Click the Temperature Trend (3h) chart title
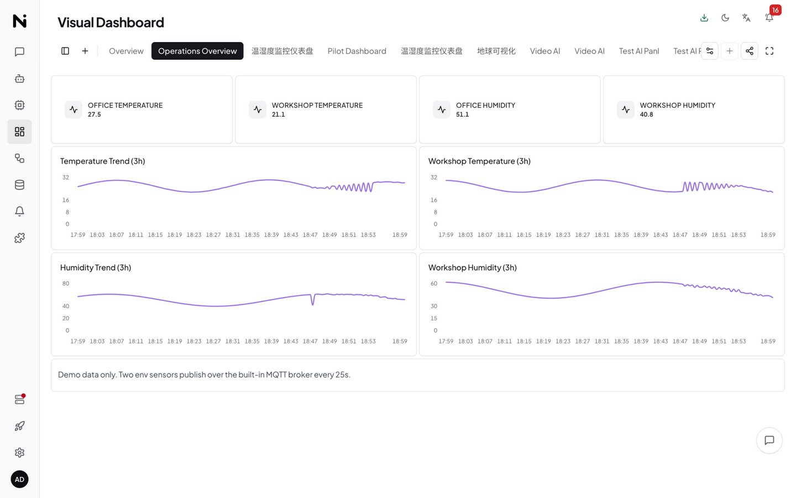Image resolution: width=796 pixels, height=498 pixels. pyautogui.click(x=103, y=161)
